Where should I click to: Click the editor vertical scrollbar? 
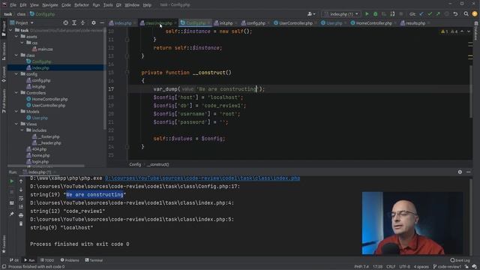[470, 91]
